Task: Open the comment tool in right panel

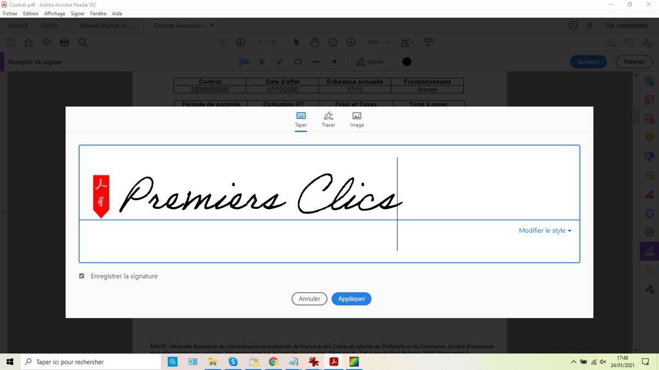Action: click(x=650, y=138)
